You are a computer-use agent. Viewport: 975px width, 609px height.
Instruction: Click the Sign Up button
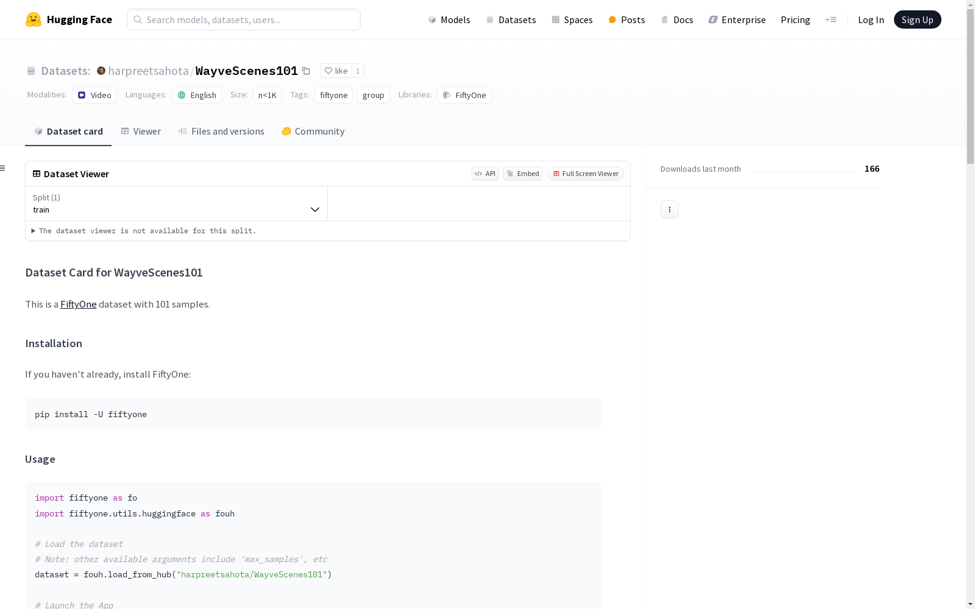pyautogui.click(x=917, y=19)
